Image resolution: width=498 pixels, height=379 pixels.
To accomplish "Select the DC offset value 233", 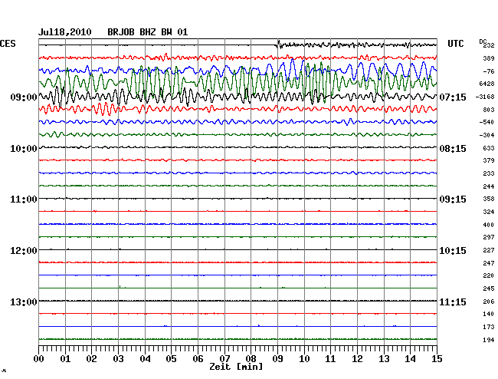I will 489,173.
